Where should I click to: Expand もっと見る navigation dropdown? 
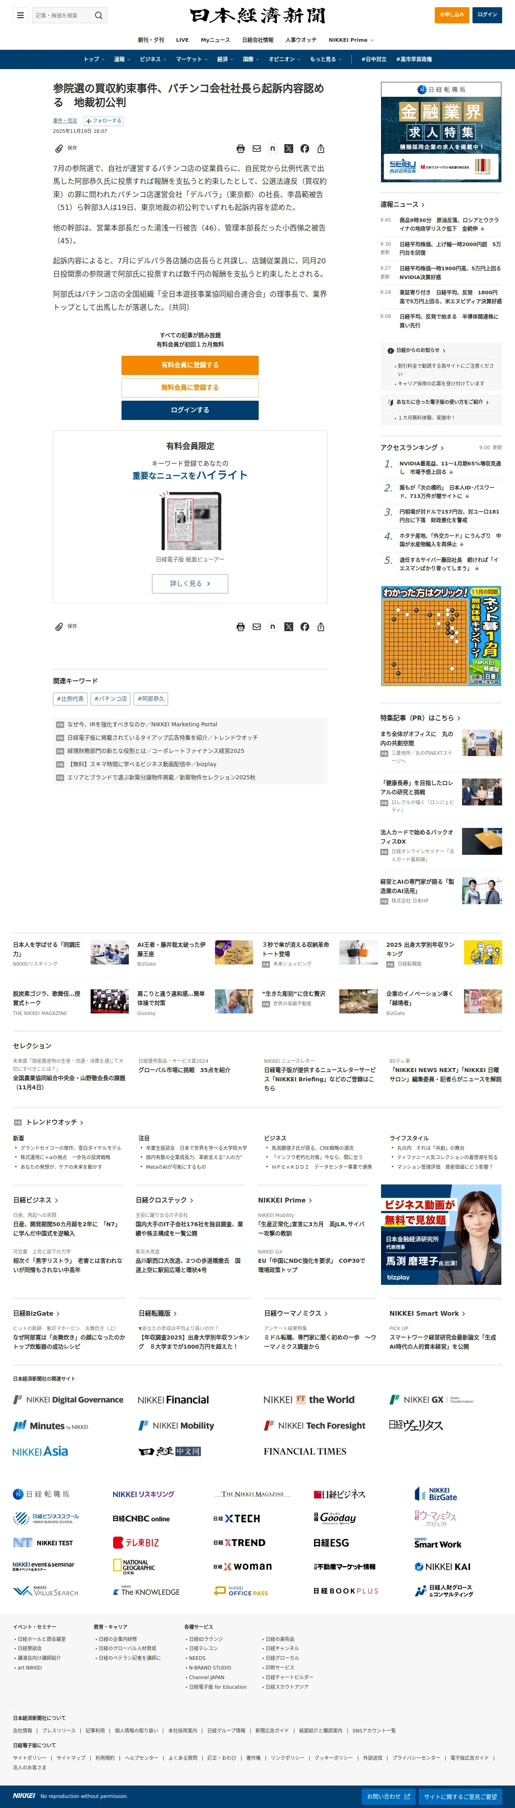[x=326, y=60]
